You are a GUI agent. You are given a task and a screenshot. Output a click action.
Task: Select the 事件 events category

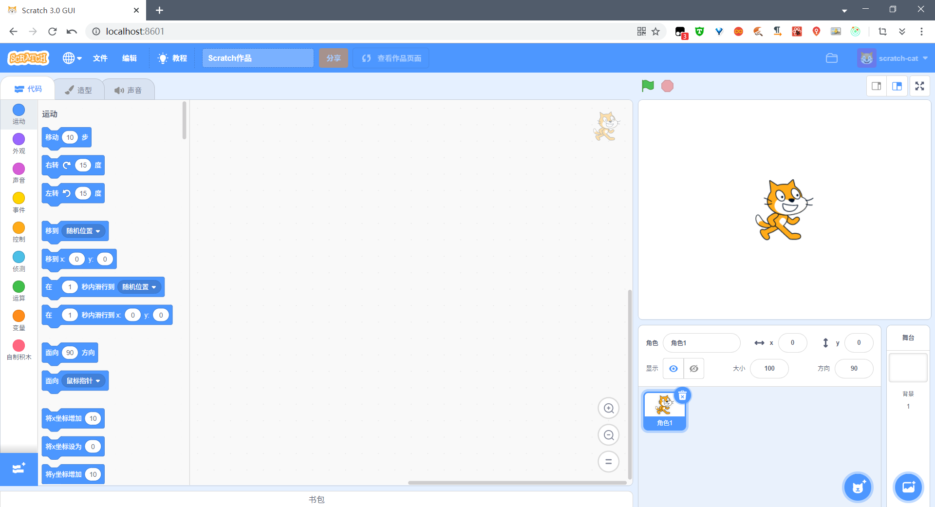coord(19,203)
